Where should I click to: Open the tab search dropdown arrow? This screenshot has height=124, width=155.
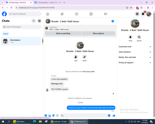point(2,2)
